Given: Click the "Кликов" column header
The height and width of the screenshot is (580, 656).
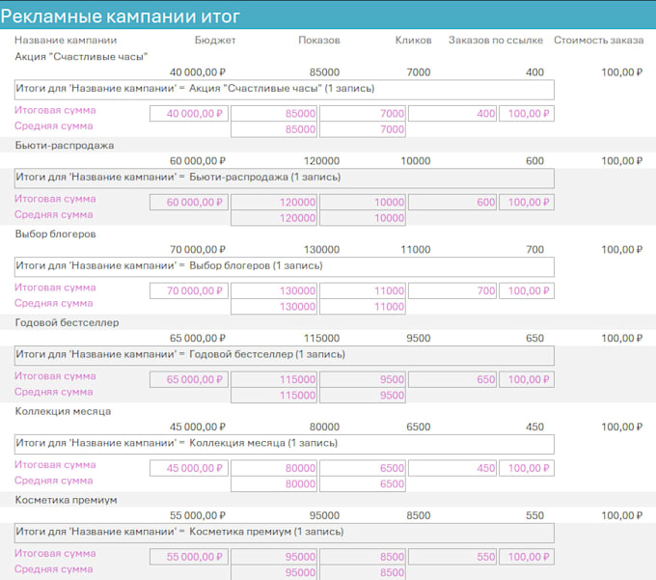Looking at the screenshot, I should click(413, 41).
